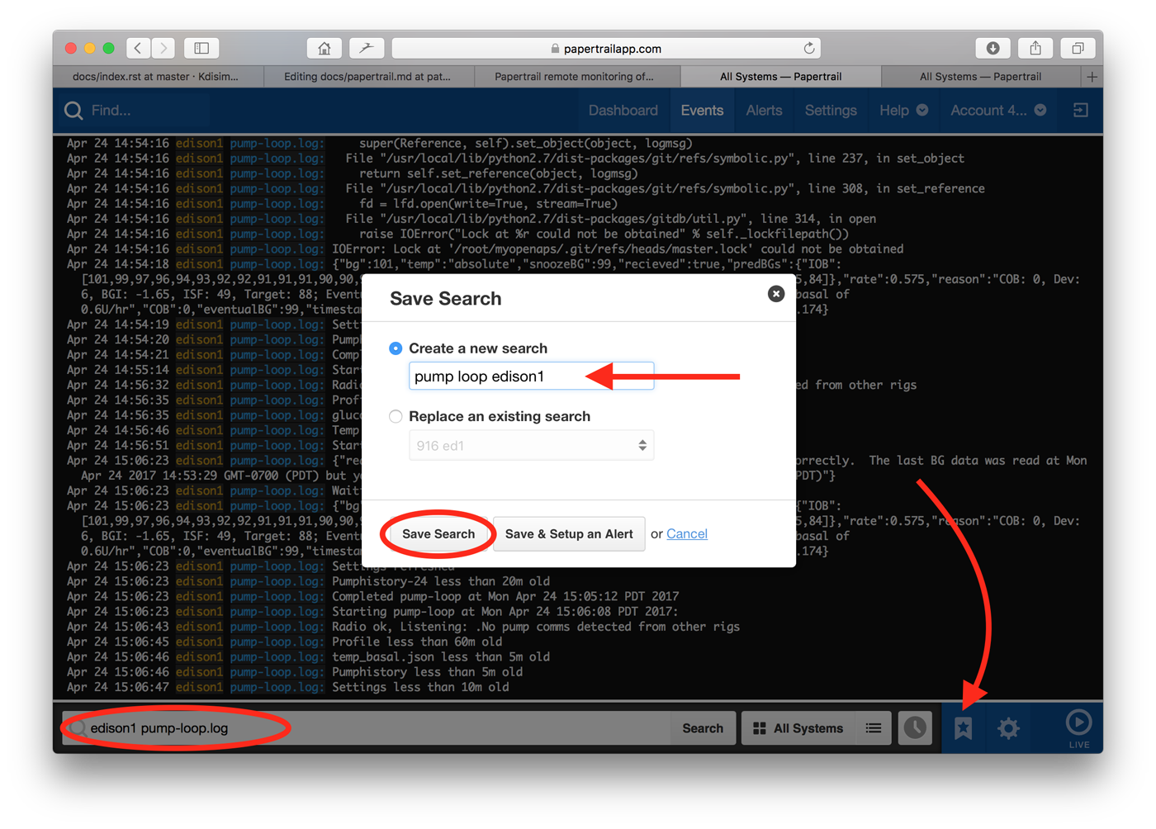Click the bottom log search query field
Screen dimensions: 1156x829
[x=367, y=728]
